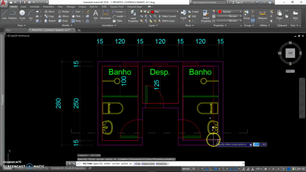The height and width of the screenshot is (172, 306).
Task: Toggle snap mode in status bar
Action: coord(198,169)
